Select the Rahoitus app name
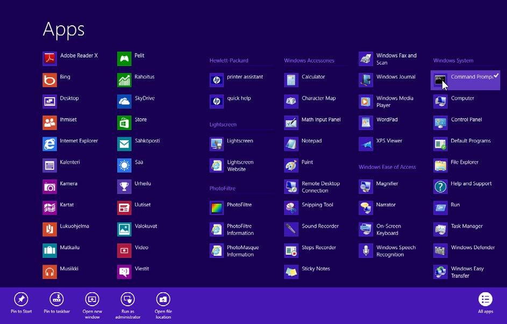Screen dimensions: 507x324 [145, 77]
